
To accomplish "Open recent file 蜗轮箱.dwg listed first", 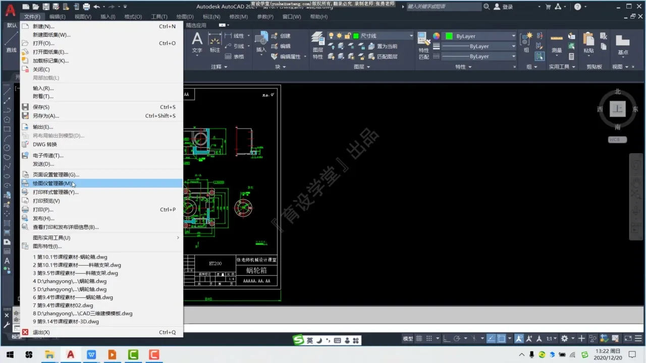I will click(x=70, y=257).
